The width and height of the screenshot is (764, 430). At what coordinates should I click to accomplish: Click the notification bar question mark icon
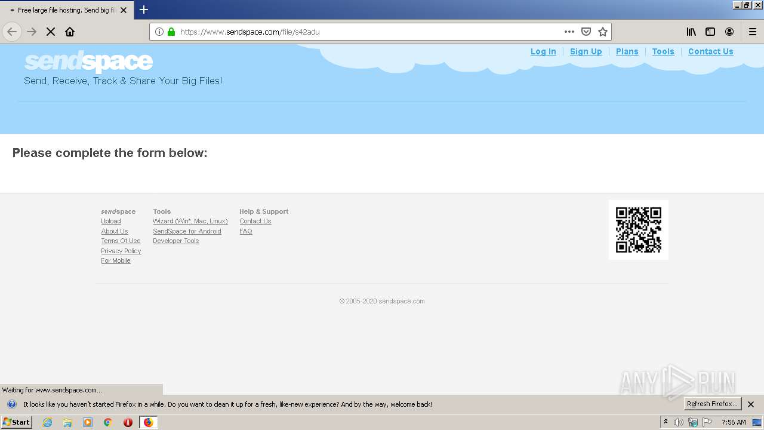(x=11, y=404)
